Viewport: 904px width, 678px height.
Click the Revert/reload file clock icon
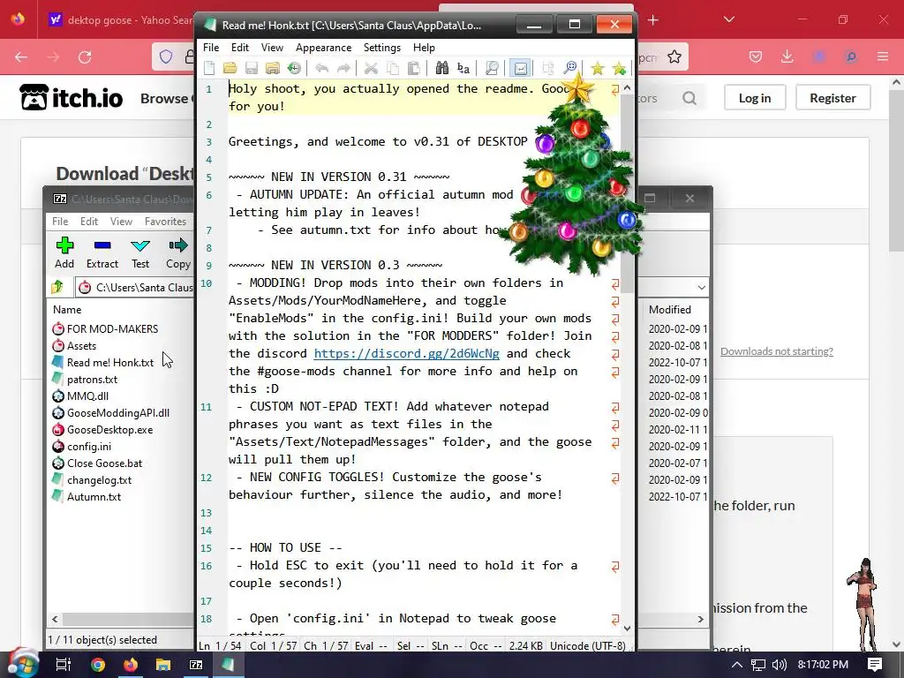(294, 69)
